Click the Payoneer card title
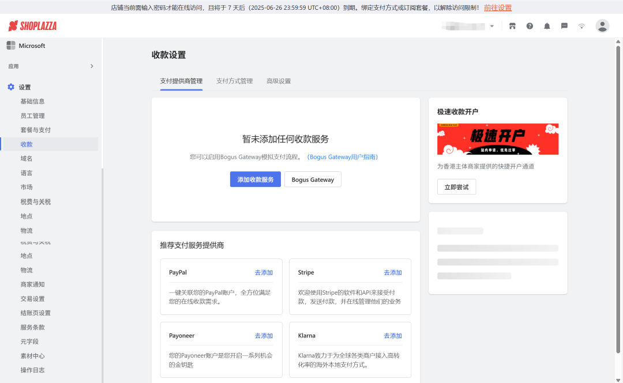Image resolution: width=623 pixels, height=383 pixels. click(182, 336)
